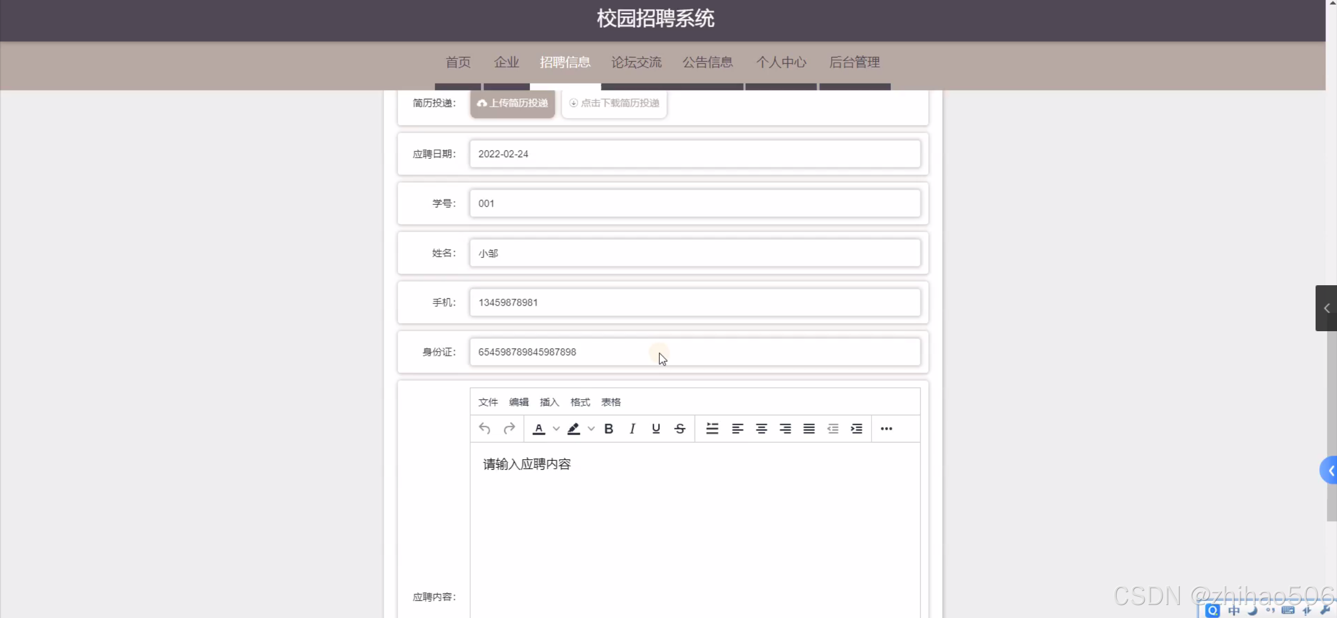Expand the dark side panel arrow

tap(1326, 308)
